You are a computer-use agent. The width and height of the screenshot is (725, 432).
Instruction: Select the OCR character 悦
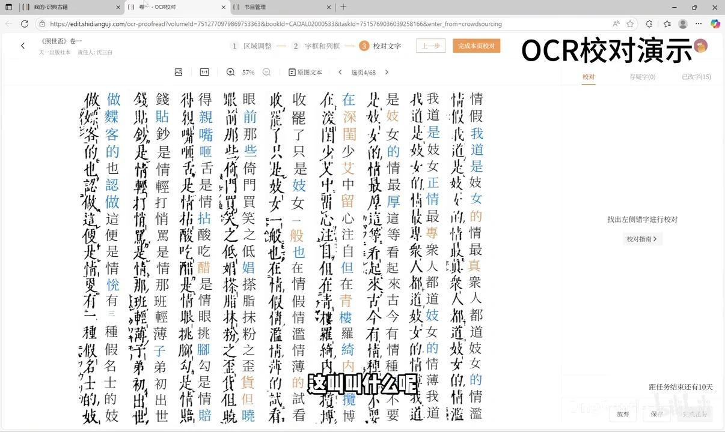[112, 285]
